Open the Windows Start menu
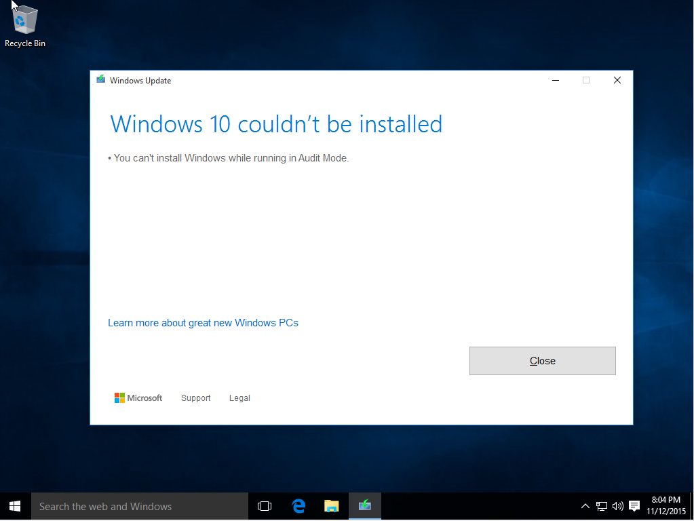 tap(15, 506)
